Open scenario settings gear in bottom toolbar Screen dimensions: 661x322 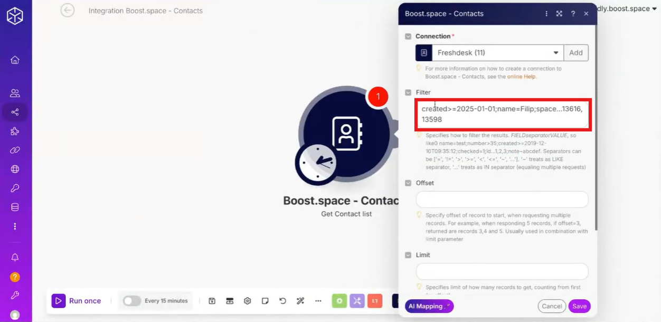point(247,301)
